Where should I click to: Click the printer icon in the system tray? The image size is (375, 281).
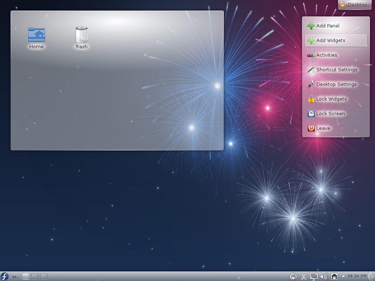point(334,276)
